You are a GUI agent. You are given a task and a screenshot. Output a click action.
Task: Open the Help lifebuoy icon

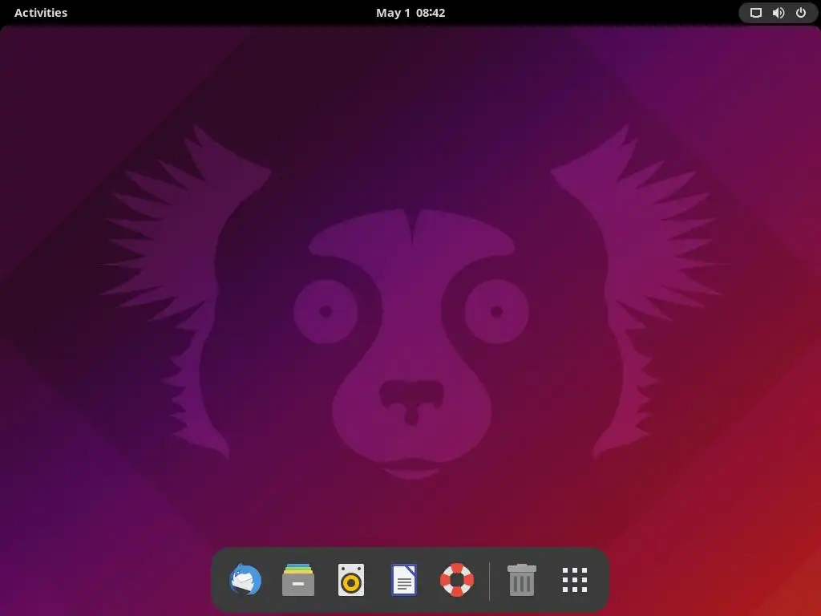[456, 579]
